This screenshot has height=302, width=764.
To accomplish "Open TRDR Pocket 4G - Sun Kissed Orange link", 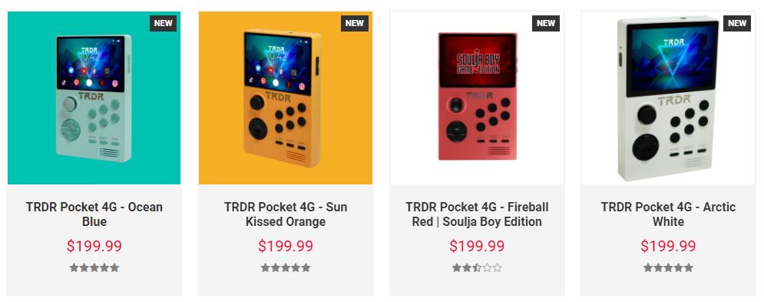I will (x=286, y=214).
